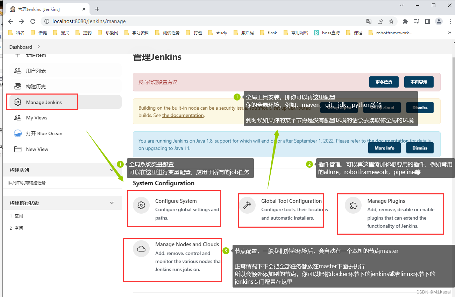The width and height of the screenshot is (456, 297).
Task: Open the flask bookmark folder
Action: [269, 33]
